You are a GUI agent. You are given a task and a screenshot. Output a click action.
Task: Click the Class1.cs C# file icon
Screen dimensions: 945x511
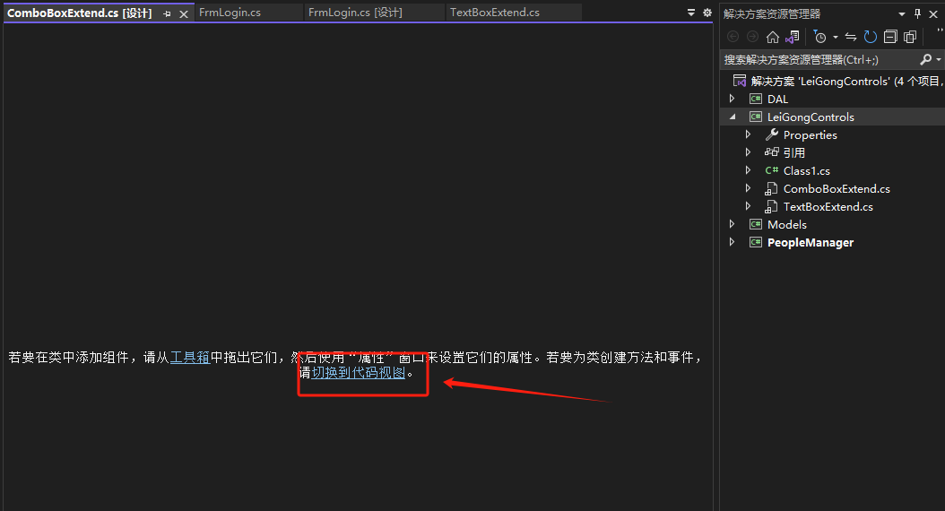(771, 170)
